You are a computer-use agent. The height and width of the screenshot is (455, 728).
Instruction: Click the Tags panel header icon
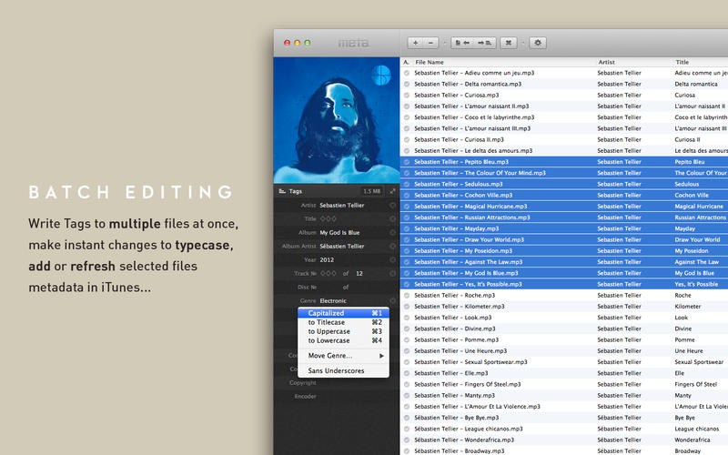point(281,192)
